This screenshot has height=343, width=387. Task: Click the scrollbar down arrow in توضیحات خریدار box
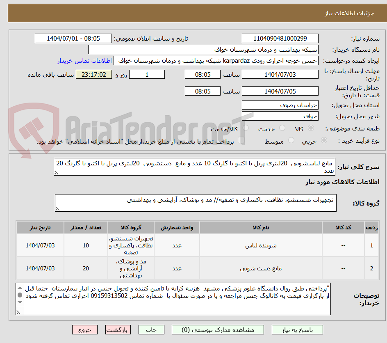[20, 302]
